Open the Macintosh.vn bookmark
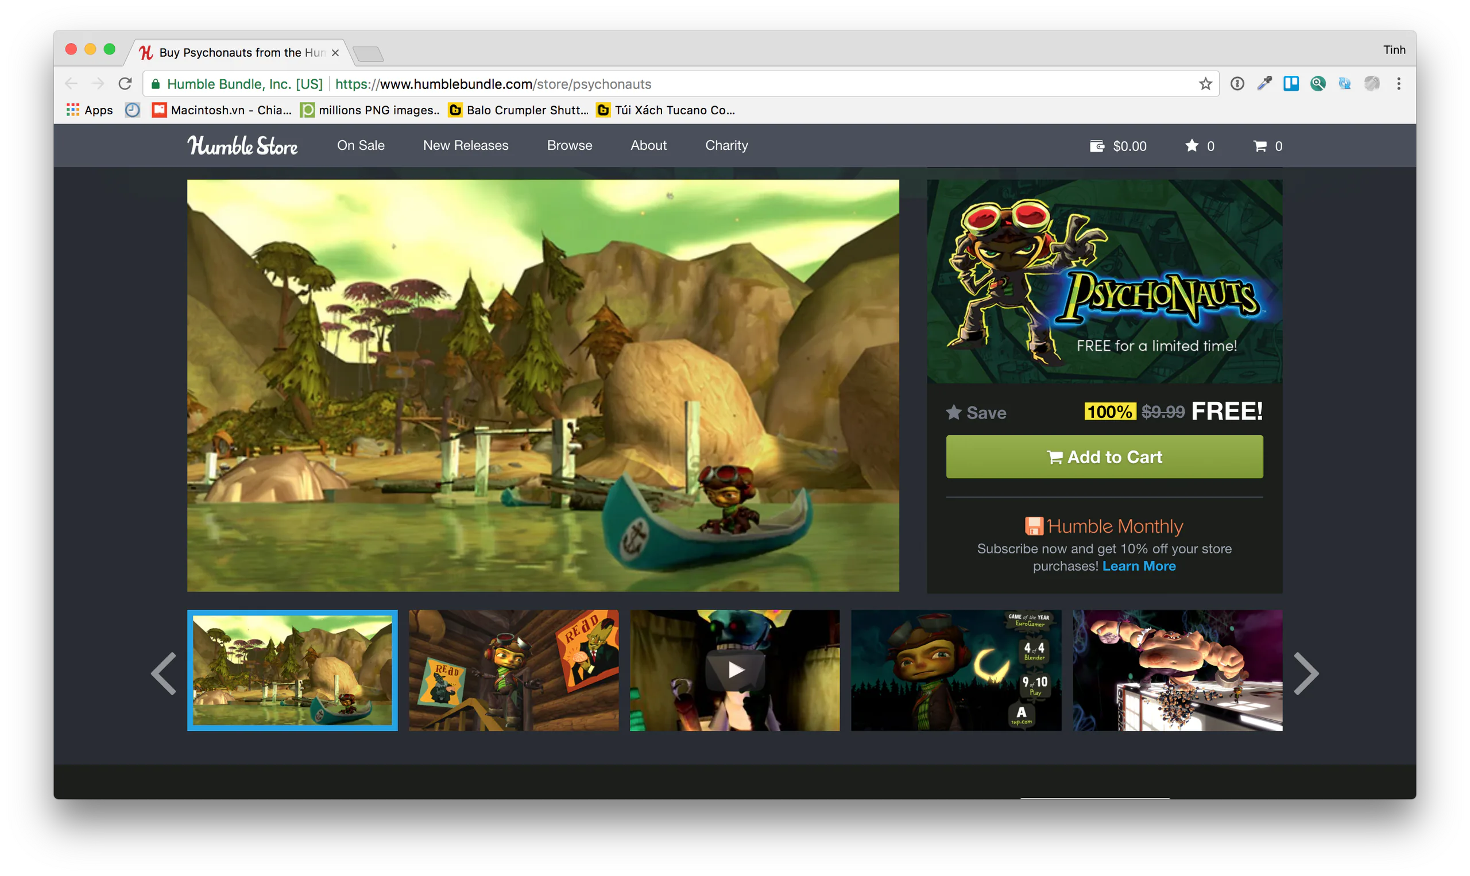Viewport: 1470px width, 876px height. point(222,110)
